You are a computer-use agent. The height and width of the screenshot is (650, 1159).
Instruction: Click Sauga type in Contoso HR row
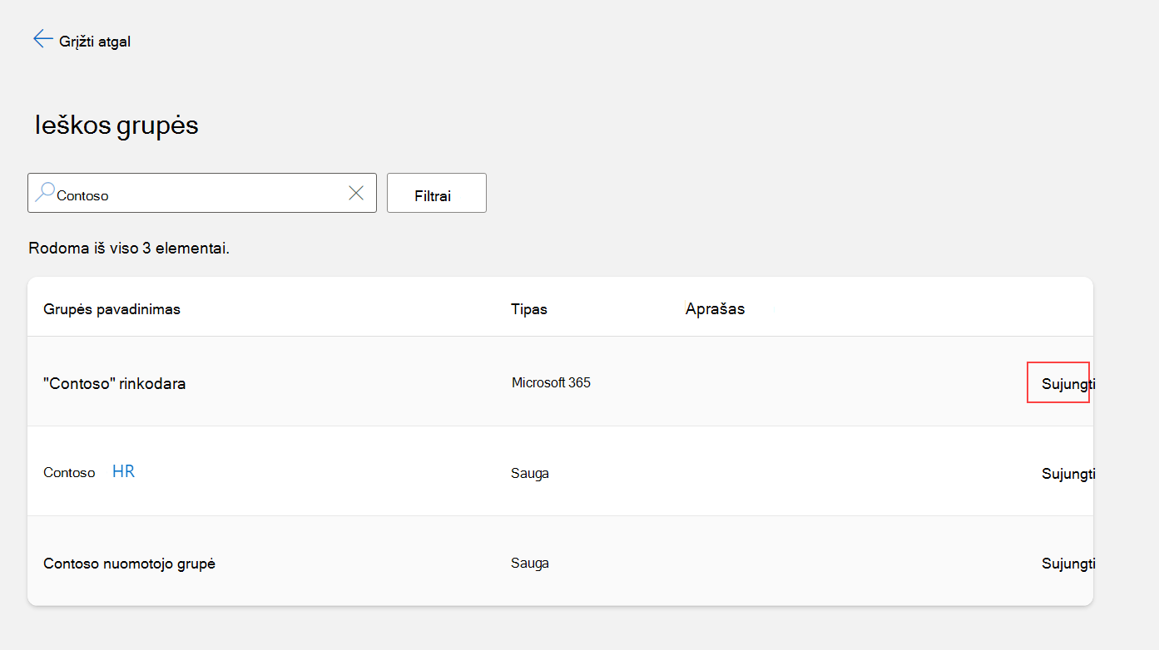530,474
